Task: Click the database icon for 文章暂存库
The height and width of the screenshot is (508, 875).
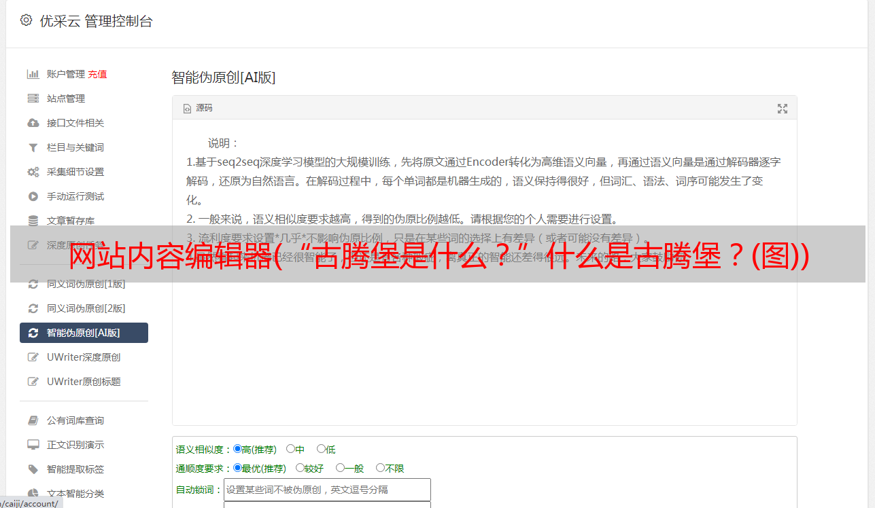Action: click(33, 221)
